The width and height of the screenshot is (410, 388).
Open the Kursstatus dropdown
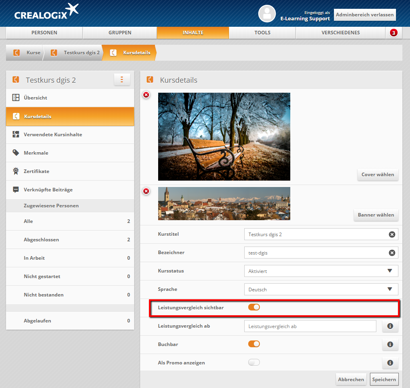pos(321,271)
